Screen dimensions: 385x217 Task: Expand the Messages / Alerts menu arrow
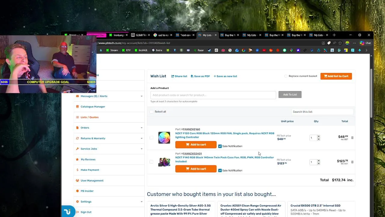pos(142,96)
